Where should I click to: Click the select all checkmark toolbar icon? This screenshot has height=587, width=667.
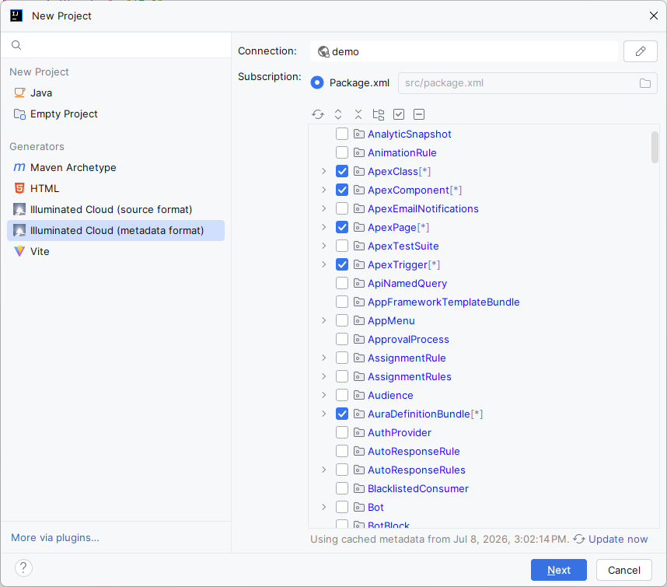[399, 114]
